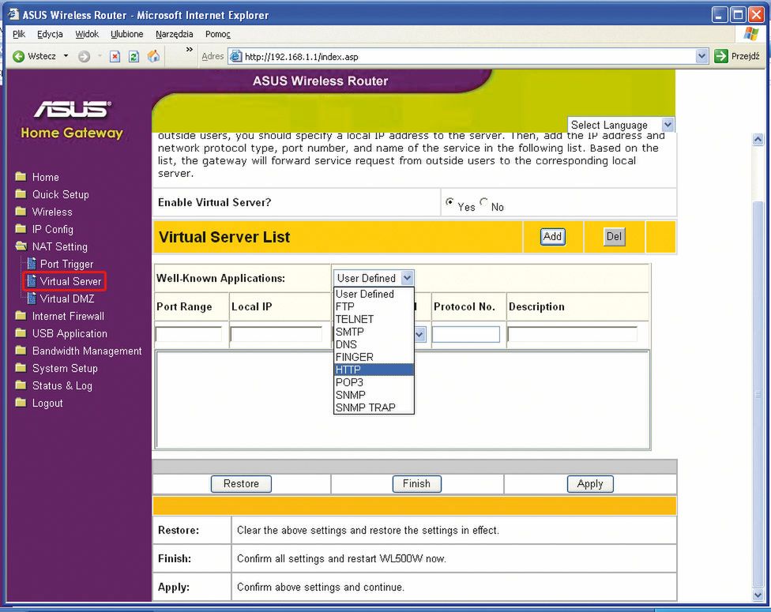Click the Apply button
The width and height of the screenshot is (771, 612).
point(590,484)
